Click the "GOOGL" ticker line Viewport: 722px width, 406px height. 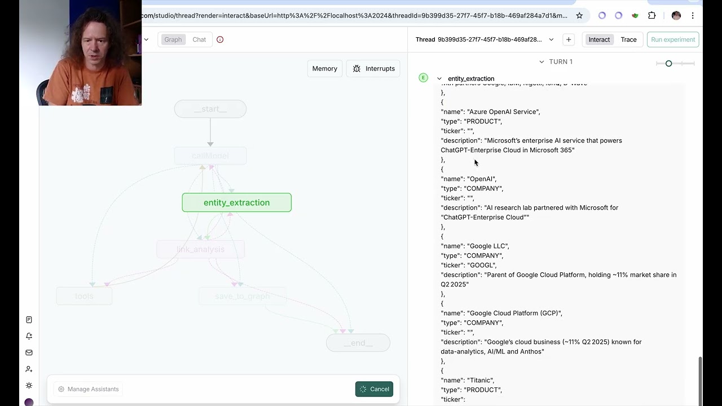pyautogui.click(x=469, y=265)
